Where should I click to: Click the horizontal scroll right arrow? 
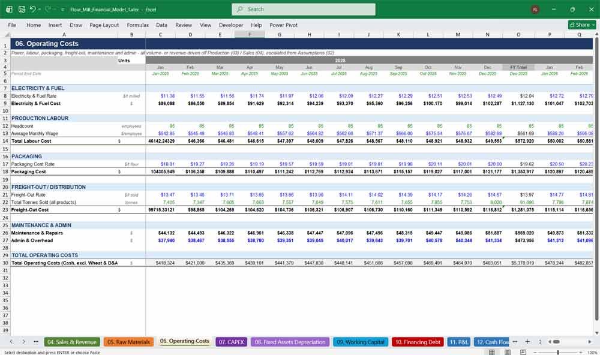pos(590,342)
